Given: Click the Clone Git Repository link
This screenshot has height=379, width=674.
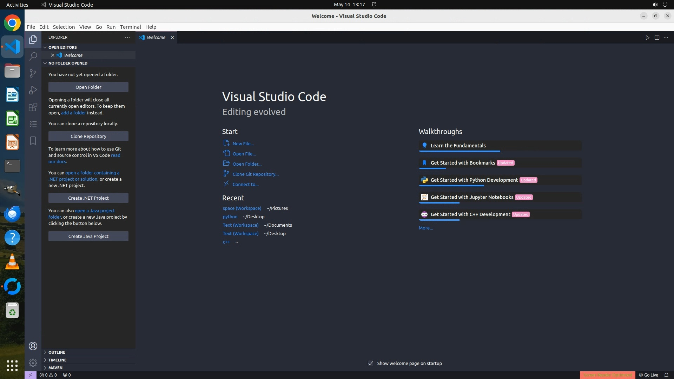Looking at the screenshot, I should pyautogui.click(x=255, y=174).
